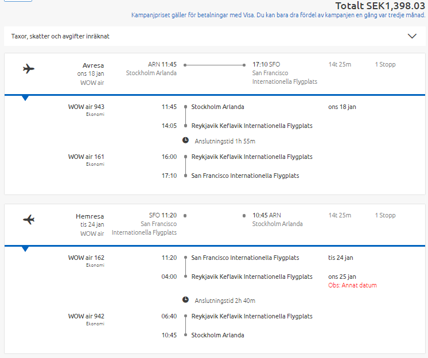
Task: Click the return 1 Stopp label
Action: [x=385, y=215]
